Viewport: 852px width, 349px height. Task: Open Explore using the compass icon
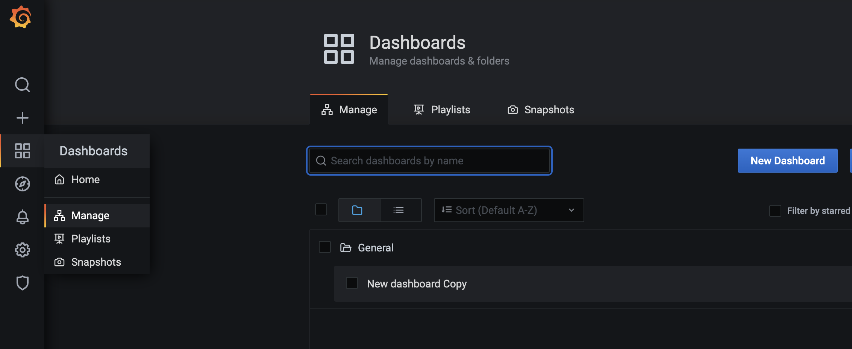(23, 184)
